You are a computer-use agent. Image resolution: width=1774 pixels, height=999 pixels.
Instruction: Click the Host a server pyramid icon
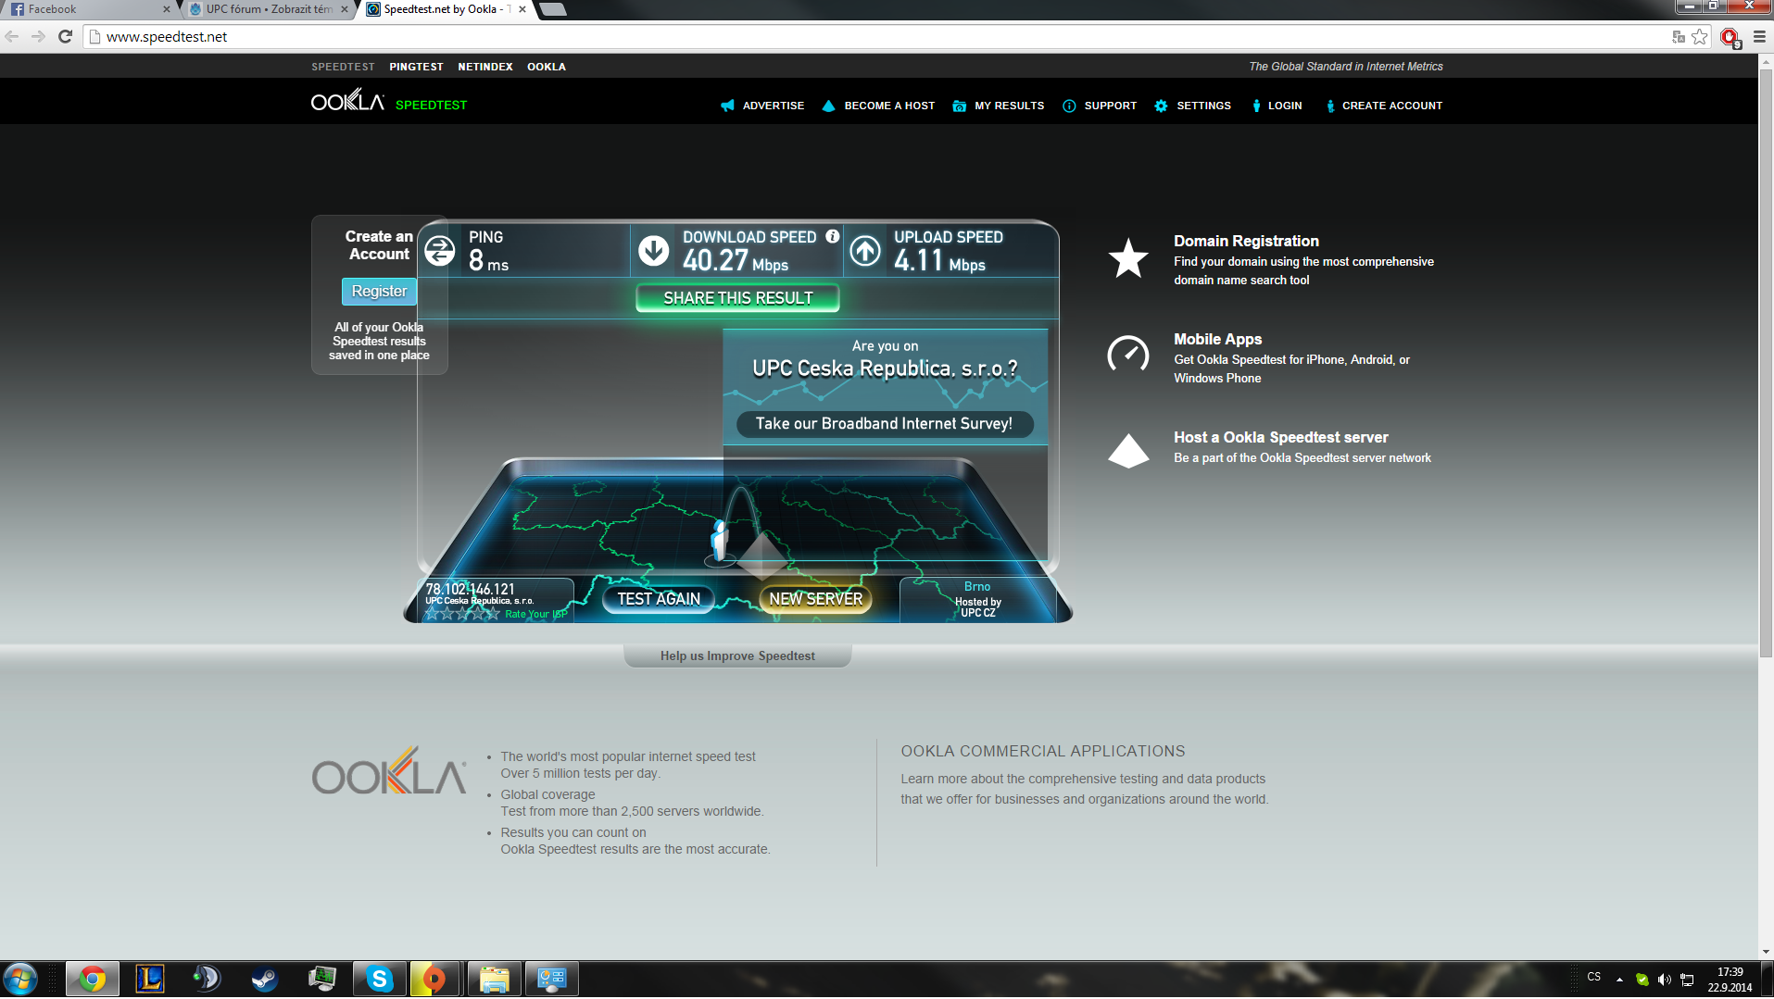pyautogui.click(x=1128, y=451)
